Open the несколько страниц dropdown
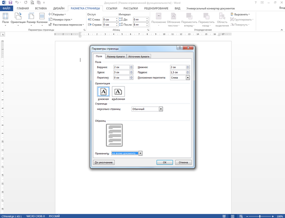 (x=161, y=109)
